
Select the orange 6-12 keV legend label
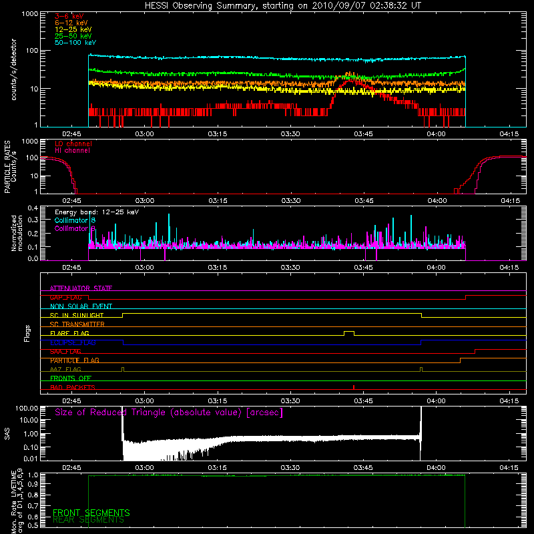coord(71,23)
